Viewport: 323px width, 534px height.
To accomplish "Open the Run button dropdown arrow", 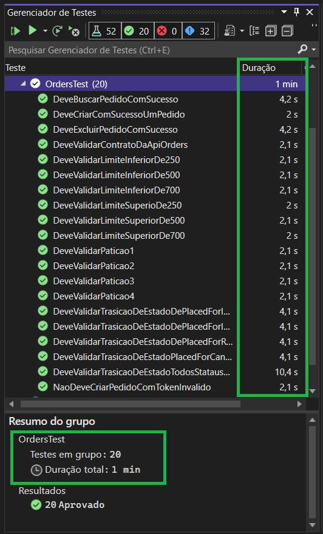I will click(45, 31).
